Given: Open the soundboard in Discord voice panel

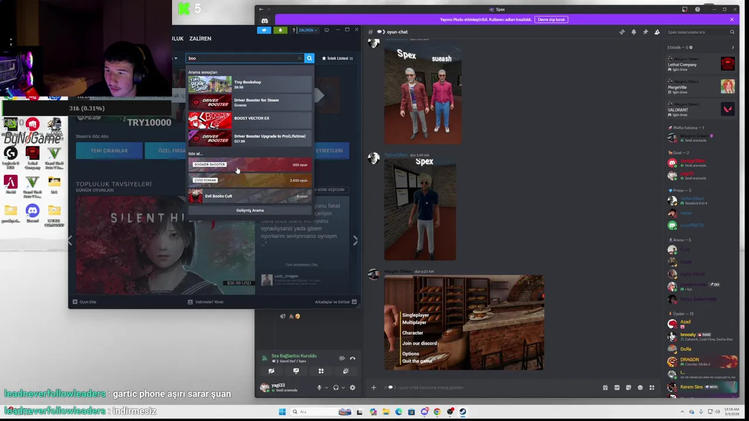Looking at the screenshot, I should tap(346, 371).
